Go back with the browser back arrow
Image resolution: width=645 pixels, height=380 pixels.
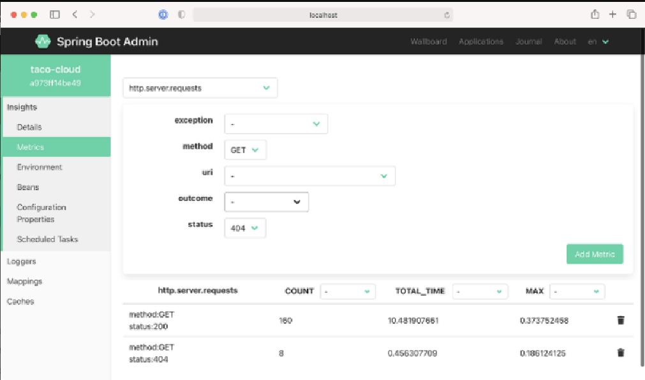pos(75,15)
